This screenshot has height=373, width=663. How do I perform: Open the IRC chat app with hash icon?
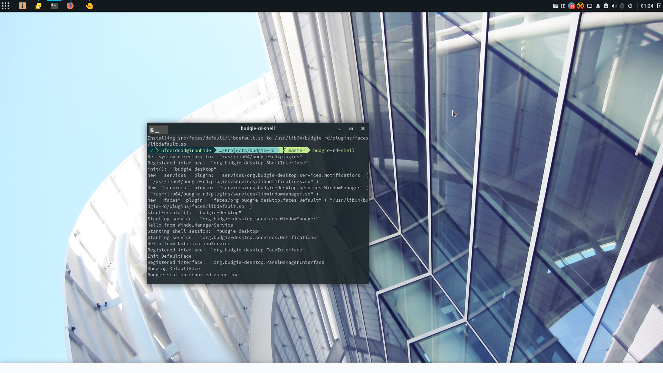coord(38,6)
